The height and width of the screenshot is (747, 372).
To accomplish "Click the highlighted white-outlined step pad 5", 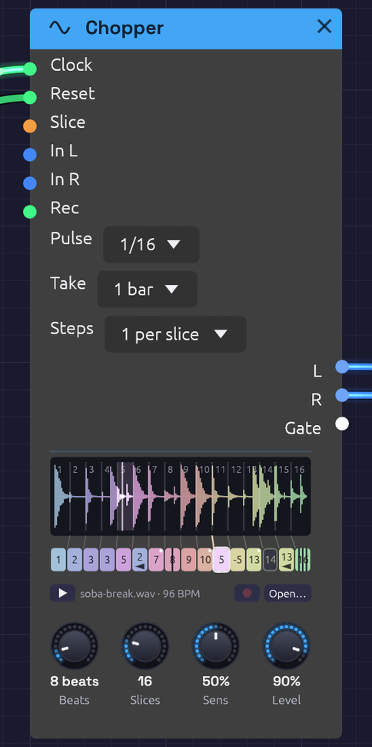I will tap(221, 560).
